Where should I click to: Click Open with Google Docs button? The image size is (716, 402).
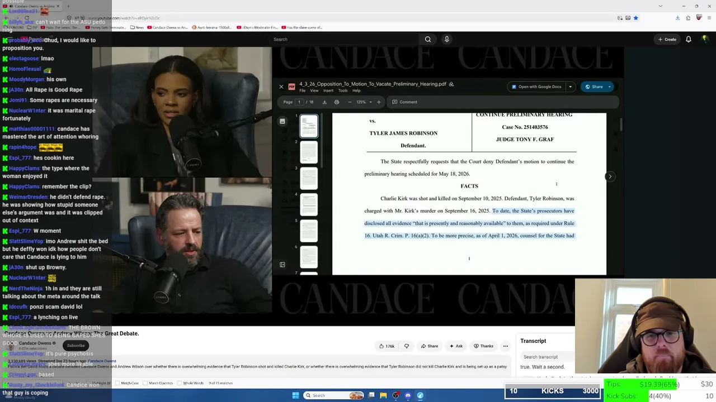point(536,87)
